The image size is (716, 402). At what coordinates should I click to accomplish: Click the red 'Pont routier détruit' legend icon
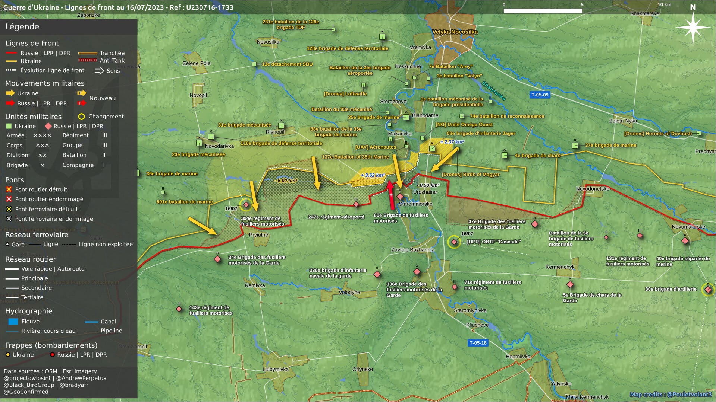(x=9, y=189)
